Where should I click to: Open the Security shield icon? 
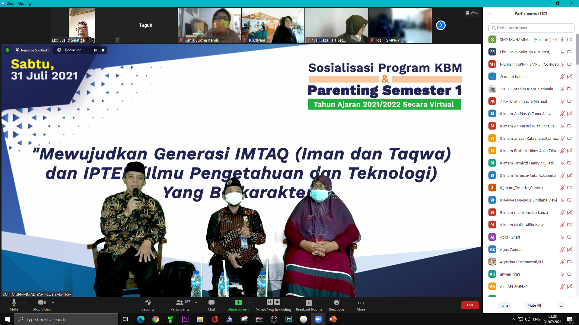(x=148, y=303)
